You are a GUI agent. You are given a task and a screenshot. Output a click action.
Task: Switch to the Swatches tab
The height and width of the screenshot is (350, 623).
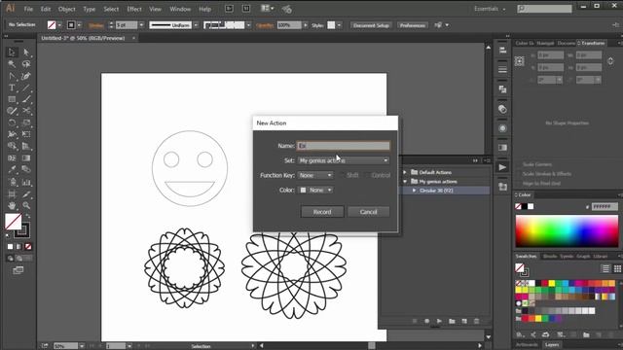[x=526, y=256]
